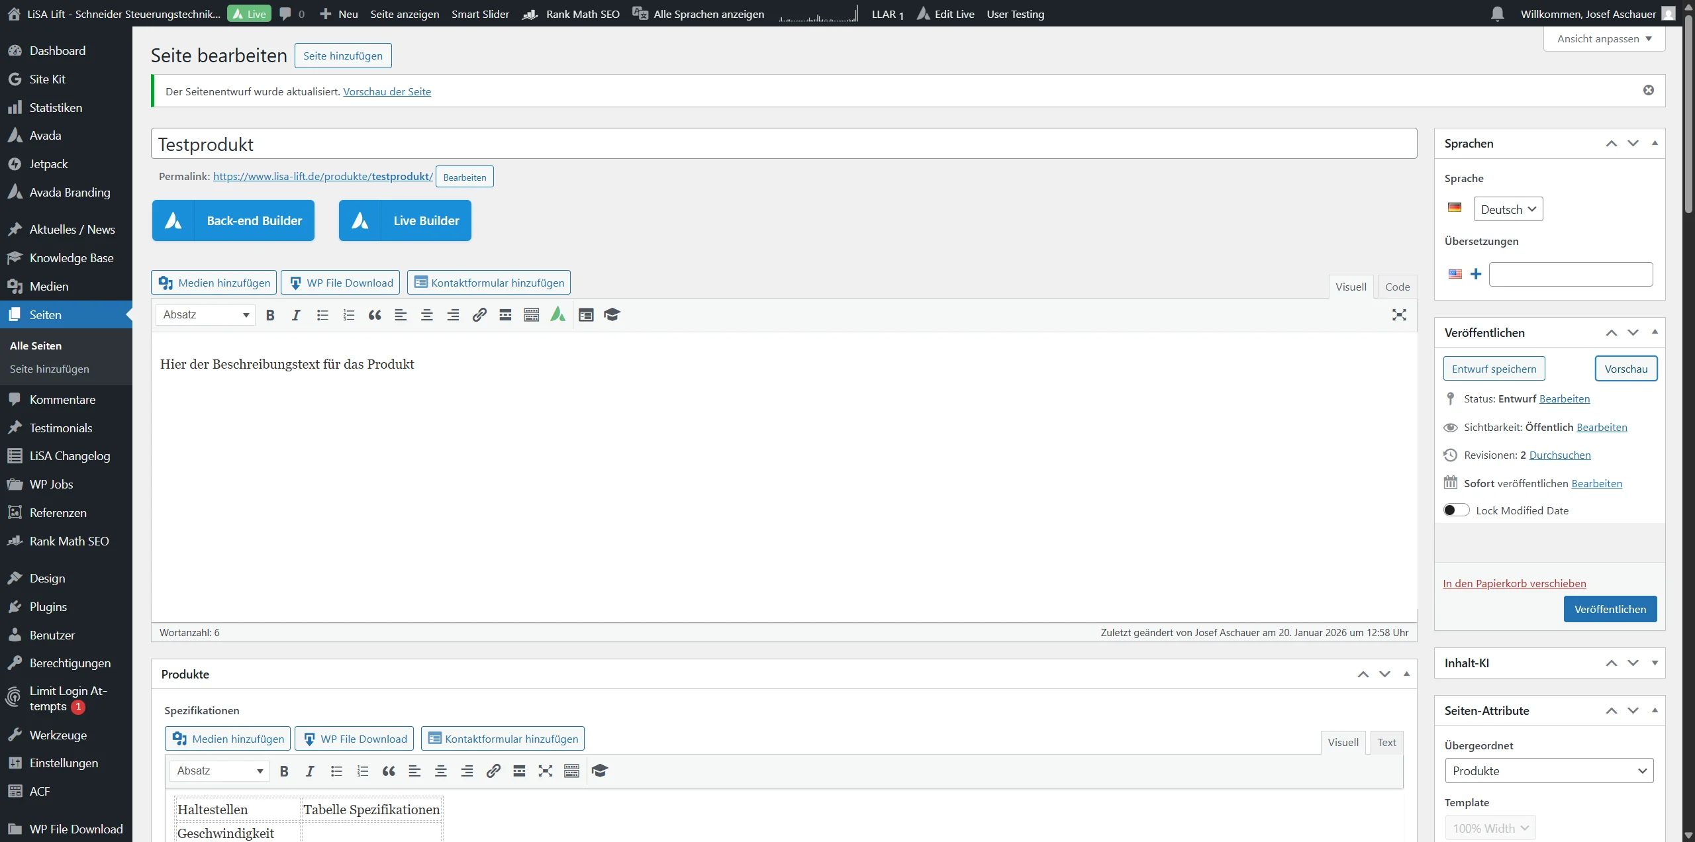Image resolution: width=1695 pixels, height=842 pixels.
Task: Enable the Lock Modified Date toggle
Action: tap(1456, 510)
